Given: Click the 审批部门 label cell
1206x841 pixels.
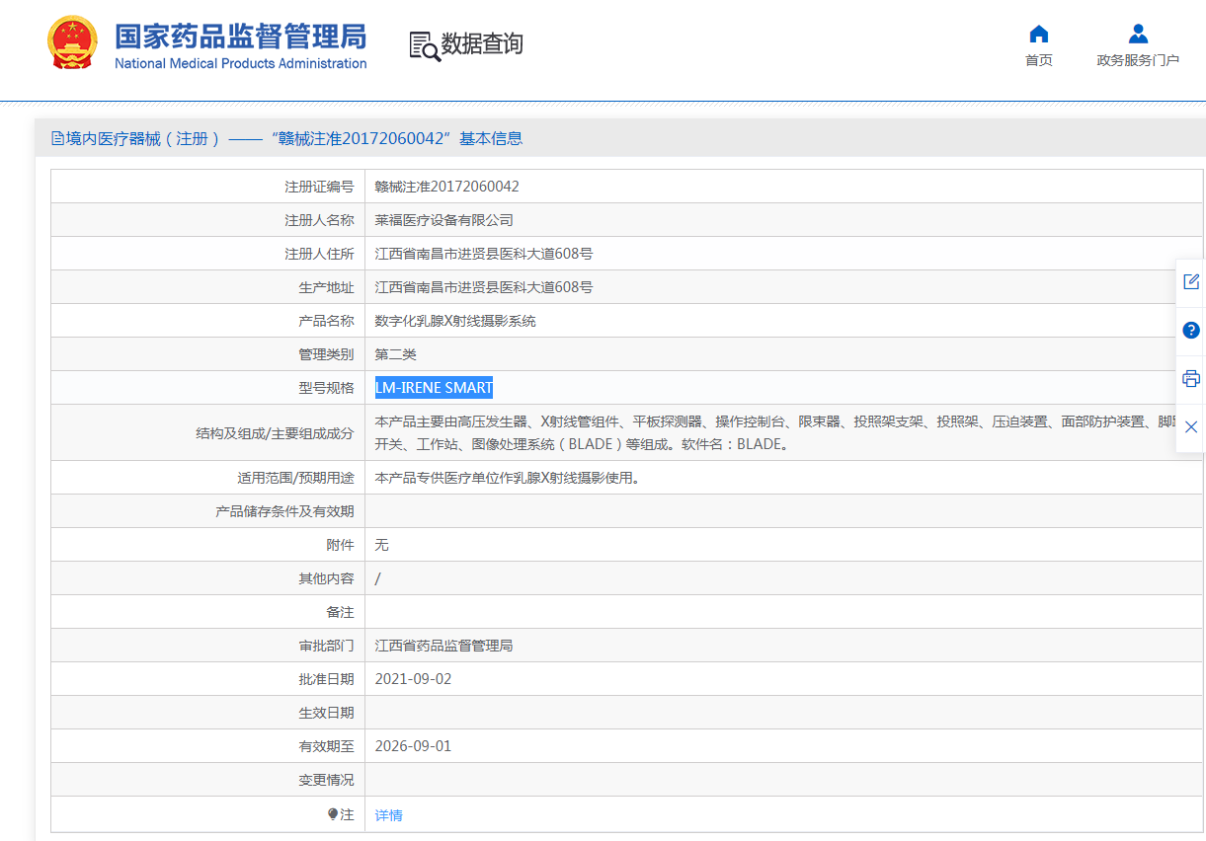Looking at the screenshot, I should click(208, 646).
